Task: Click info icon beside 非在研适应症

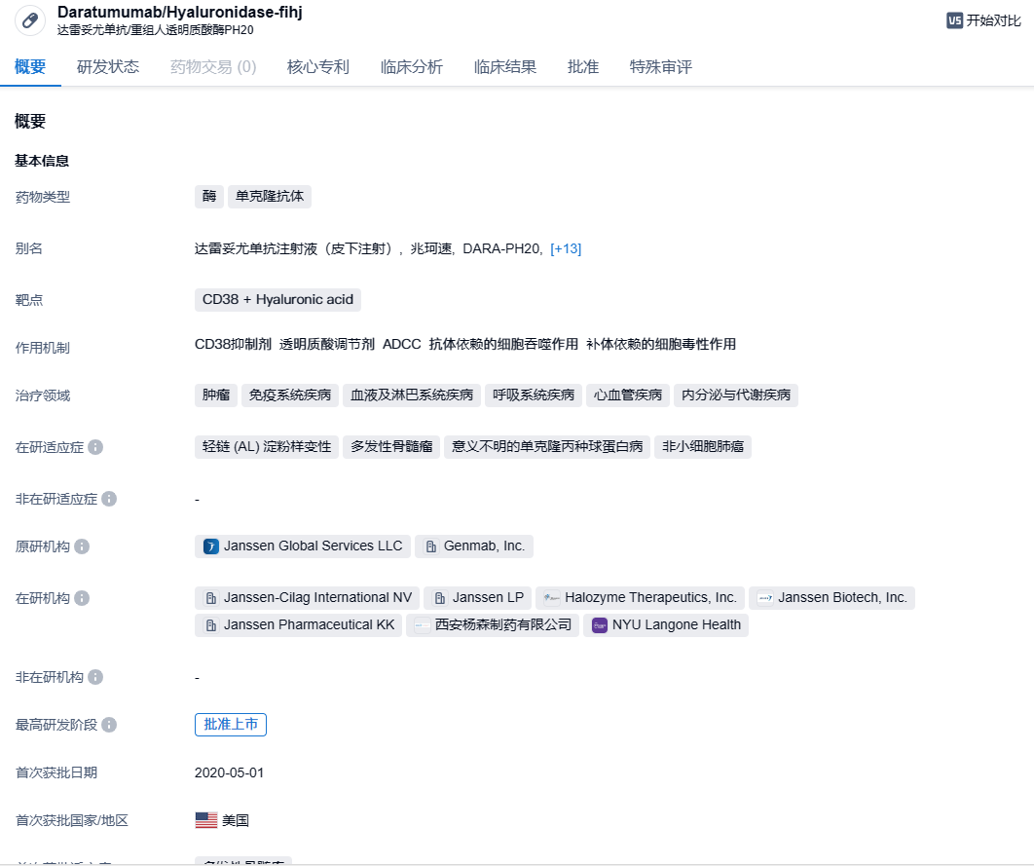Action: [x=109, y=499]
